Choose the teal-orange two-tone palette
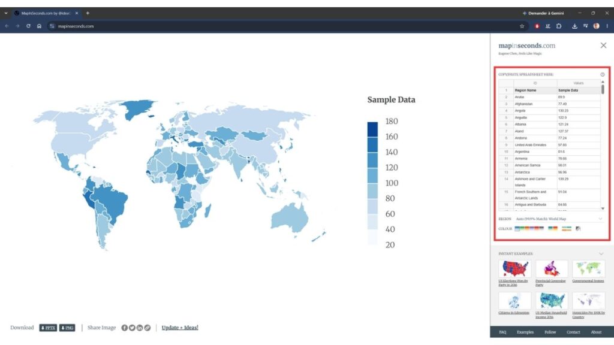The image size is (614, 345). pos(552,228)
